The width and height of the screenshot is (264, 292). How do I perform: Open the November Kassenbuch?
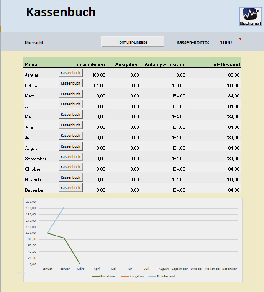tap(71, 177)
